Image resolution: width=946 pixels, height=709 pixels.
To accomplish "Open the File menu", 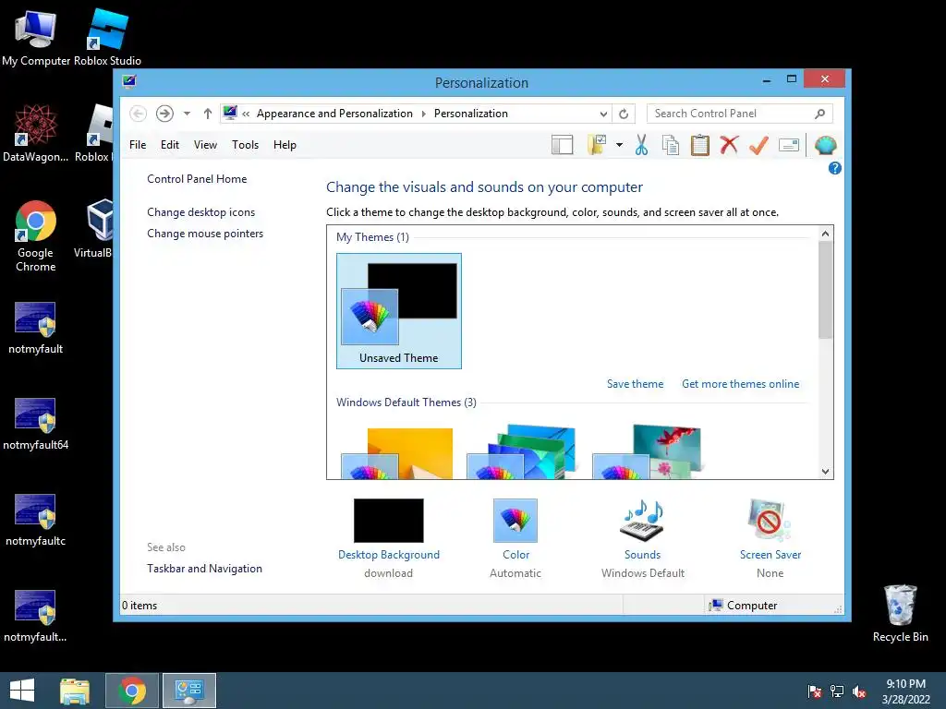I will [138, 145].
